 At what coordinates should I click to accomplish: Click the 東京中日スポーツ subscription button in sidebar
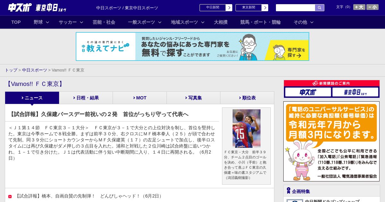pyautogui.click(x=355, y=92)
